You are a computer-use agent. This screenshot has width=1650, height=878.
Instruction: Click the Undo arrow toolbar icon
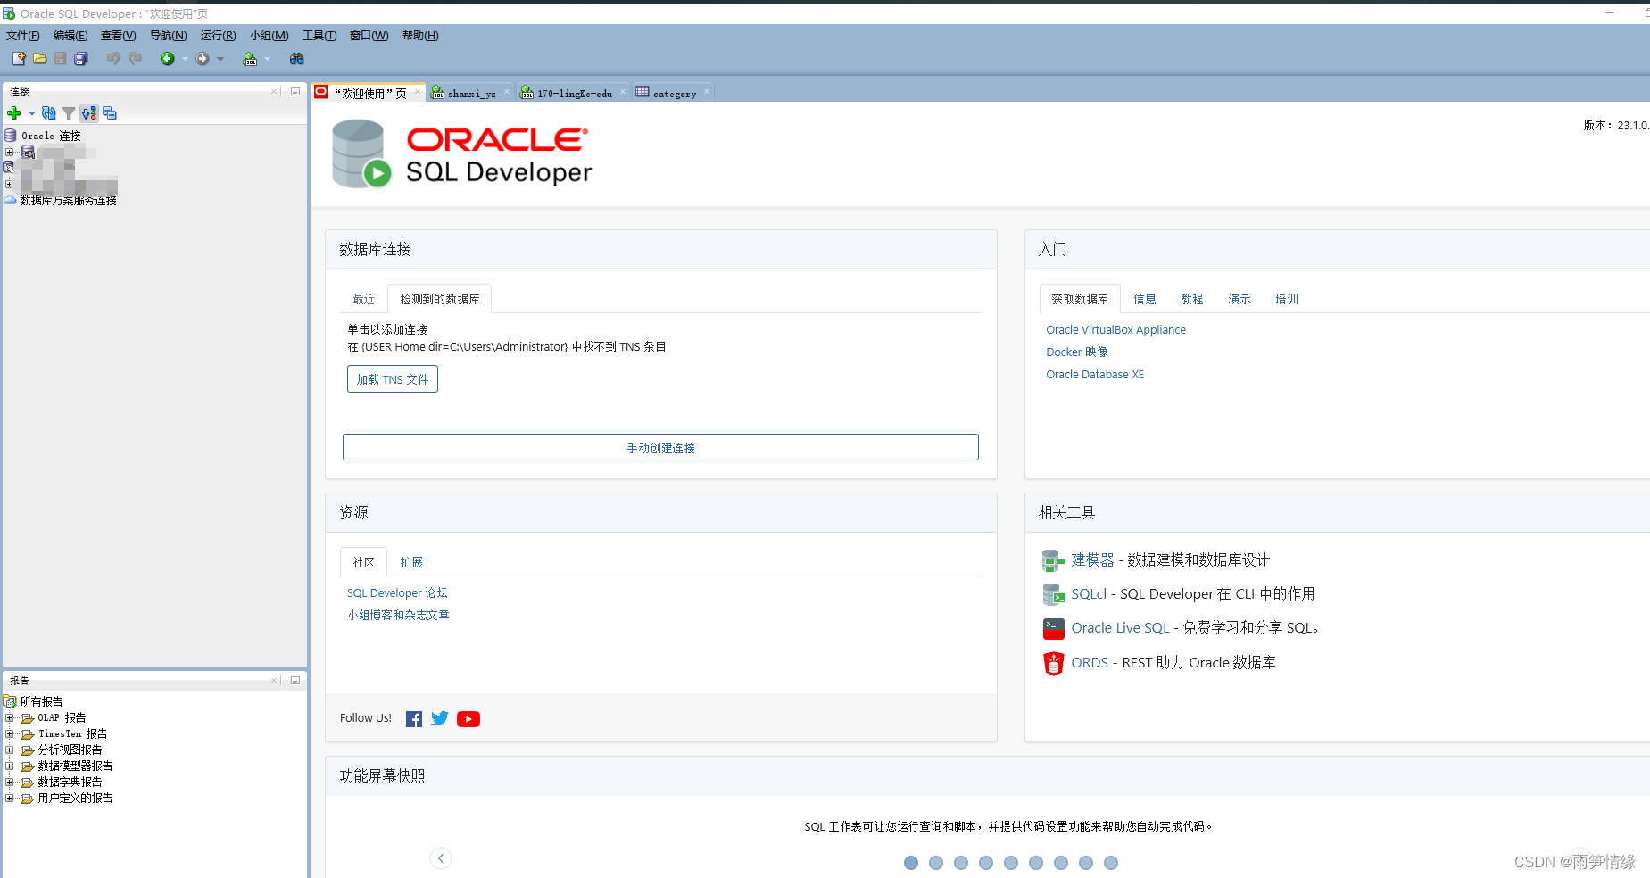pos(113,58)
